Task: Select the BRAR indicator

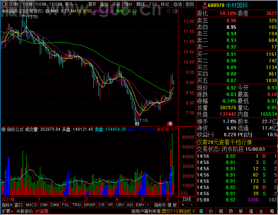Action: [x=90, y=205]
